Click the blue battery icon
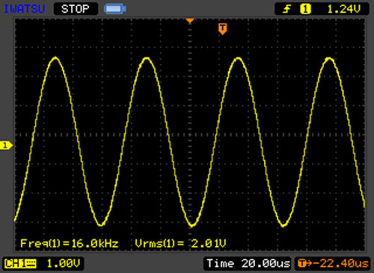374x273 pixels. tap(115, 9)
